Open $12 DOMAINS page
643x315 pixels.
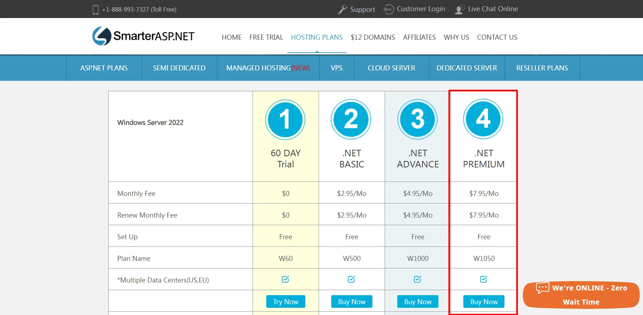[x=373, y=37]
